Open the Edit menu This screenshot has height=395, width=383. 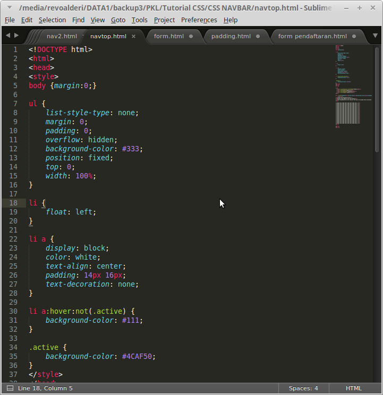pyautogui.click(x=27, y=20)
